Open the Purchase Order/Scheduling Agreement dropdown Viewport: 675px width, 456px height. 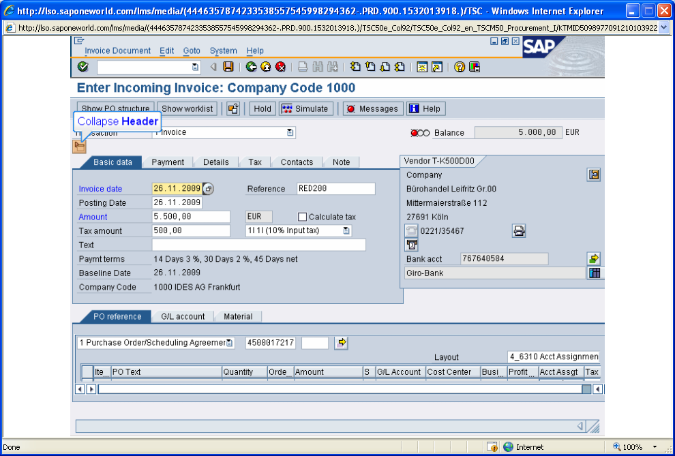[230, 343]
